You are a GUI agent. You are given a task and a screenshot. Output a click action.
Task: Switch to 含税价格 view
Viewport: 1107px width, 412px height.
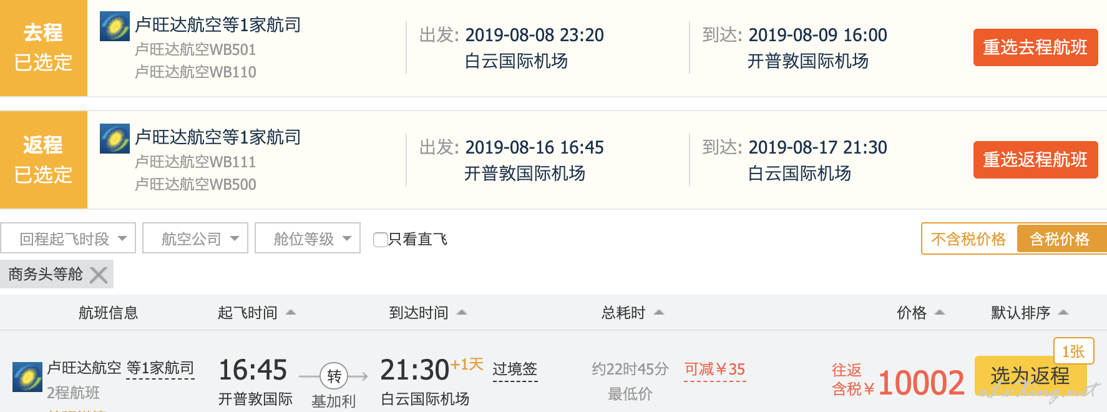click(1061, 239)
